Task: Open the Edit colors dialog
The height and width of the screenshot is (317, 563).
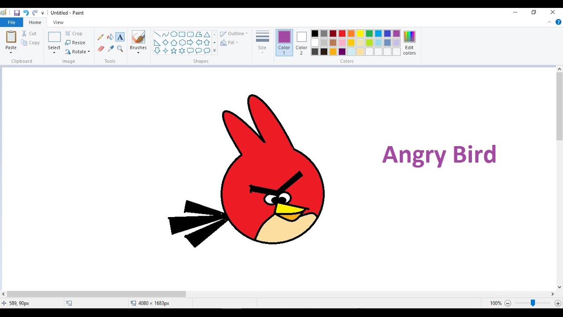Action: point(409,43)
